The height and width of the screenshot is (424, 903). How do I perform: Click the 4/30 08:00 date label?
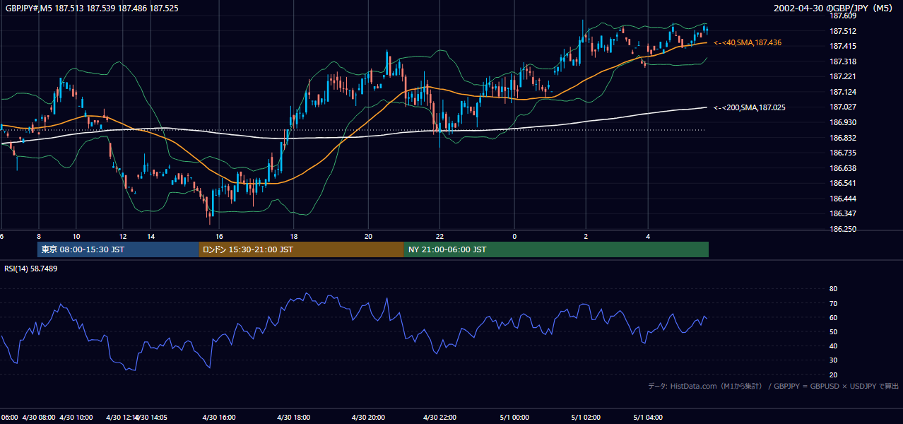pos(39,418)
